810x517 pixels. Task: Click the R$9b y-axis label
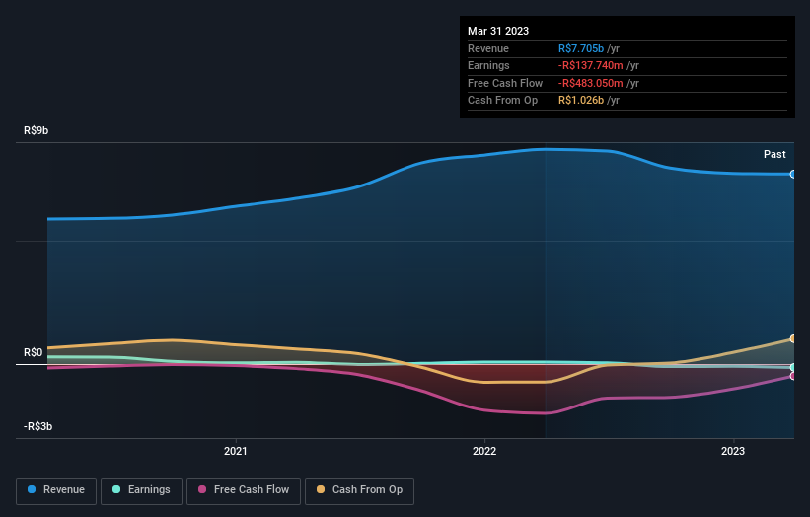37,130
